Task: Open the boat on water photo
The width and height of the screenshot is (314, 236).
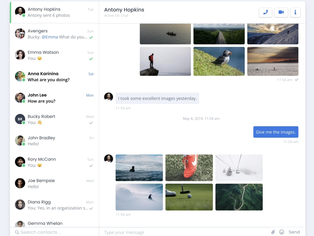Action: (x=165, y=34)
